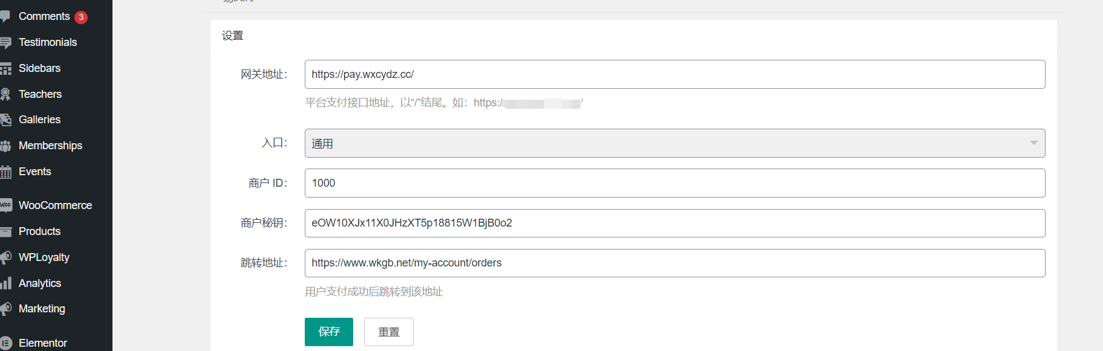This screenshot has width=1103, height=351.
Task: Click the WooCommerce logo icon
Action: click(5, 205)
